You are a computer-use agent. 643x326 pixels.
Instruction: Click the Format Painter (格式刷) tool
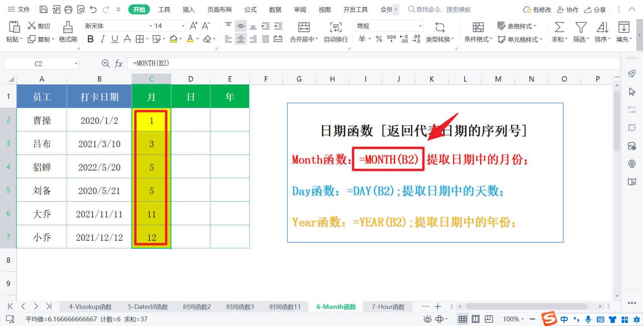point(68,33)
